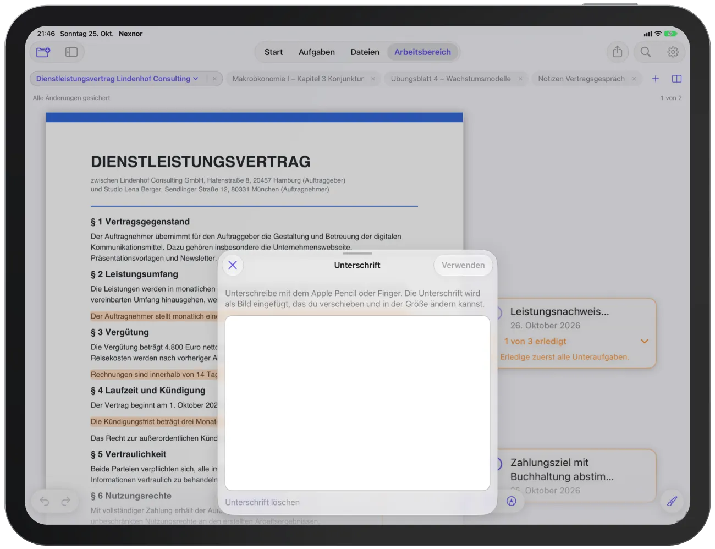The width and height of the screenshot is (715, 549).
Task: Close the Unterschrift signature dialog
Action: 233,265
